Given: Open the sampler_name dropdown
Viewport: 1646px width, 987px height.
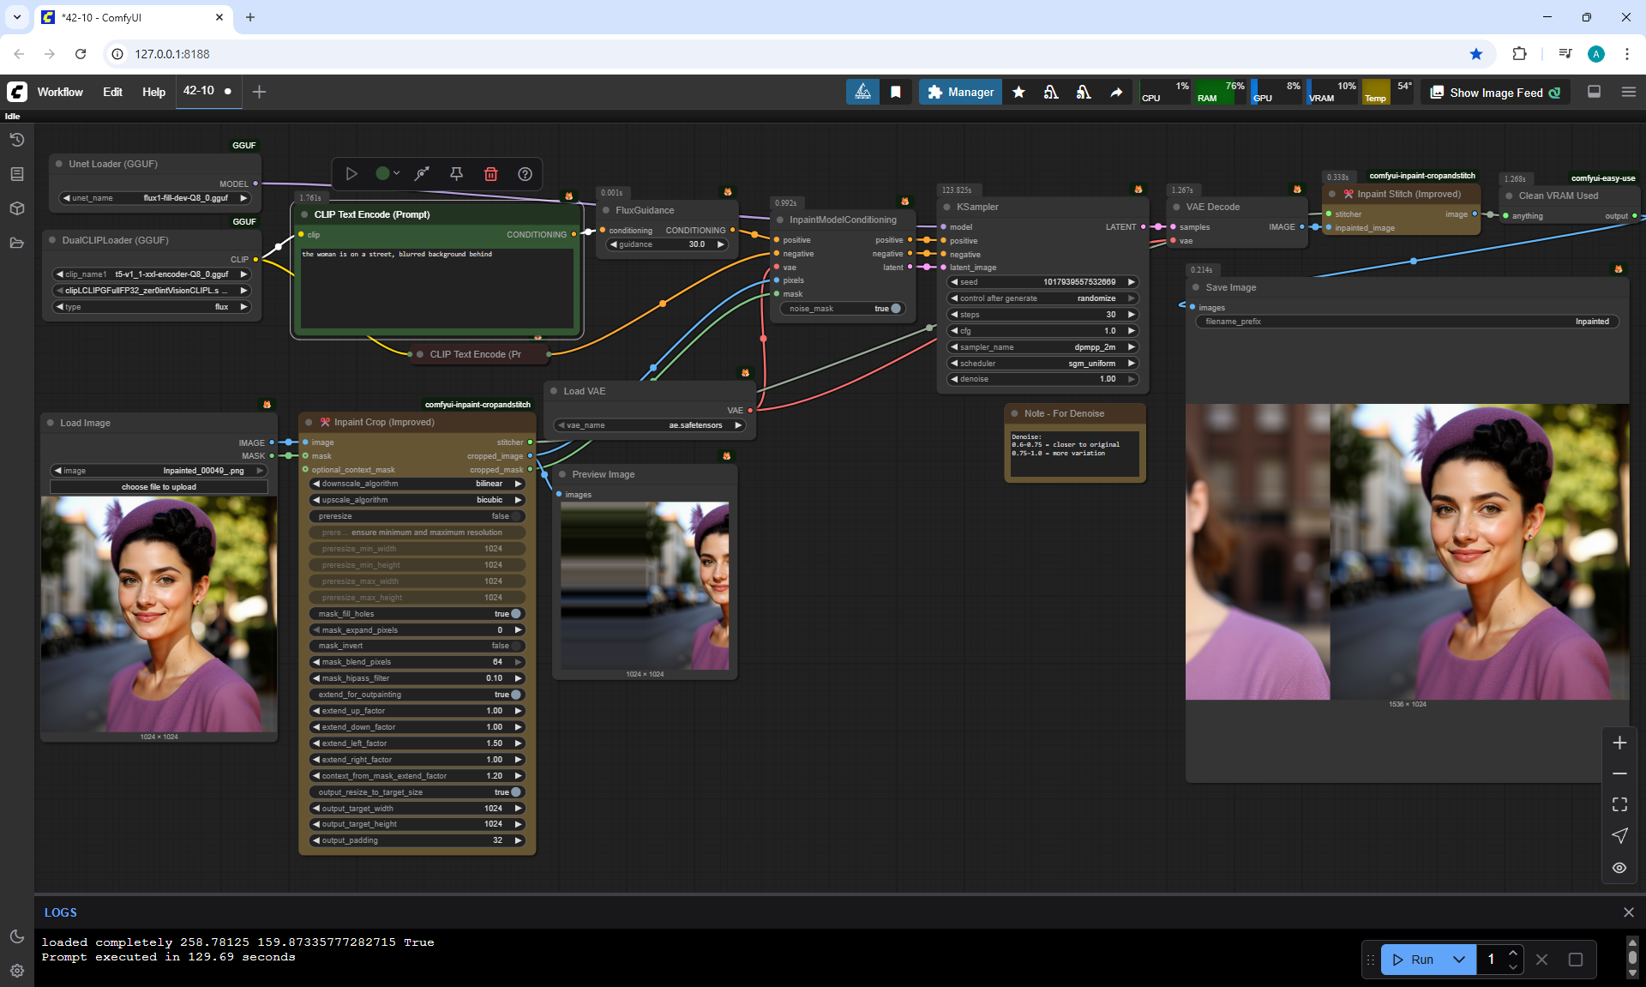Looking at the screenshot, I should [x=1042, y=347].
